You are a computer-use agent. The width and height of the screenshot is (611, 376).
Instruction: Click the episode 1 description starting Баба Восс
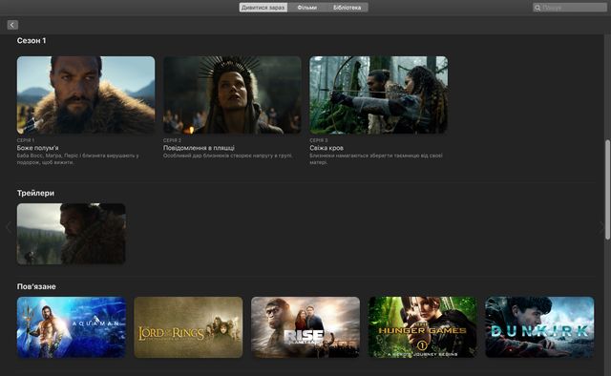(x=78, y=159)
